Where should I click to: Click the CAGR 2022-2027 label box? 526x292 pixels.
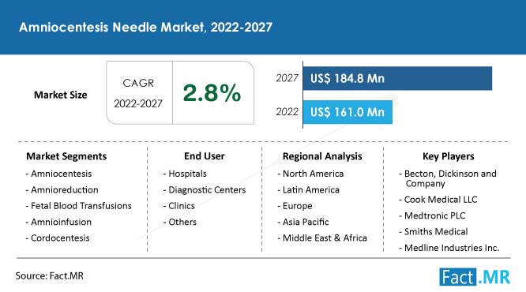[138, 93]
